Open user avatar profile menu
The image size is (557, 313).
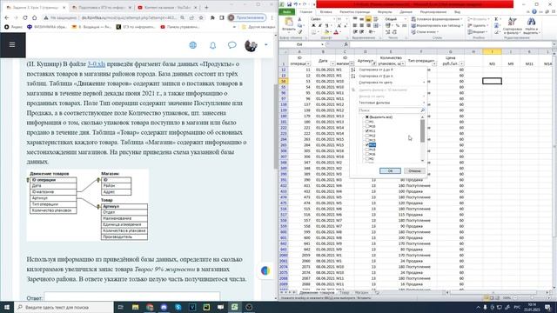[x=251, y=45]
